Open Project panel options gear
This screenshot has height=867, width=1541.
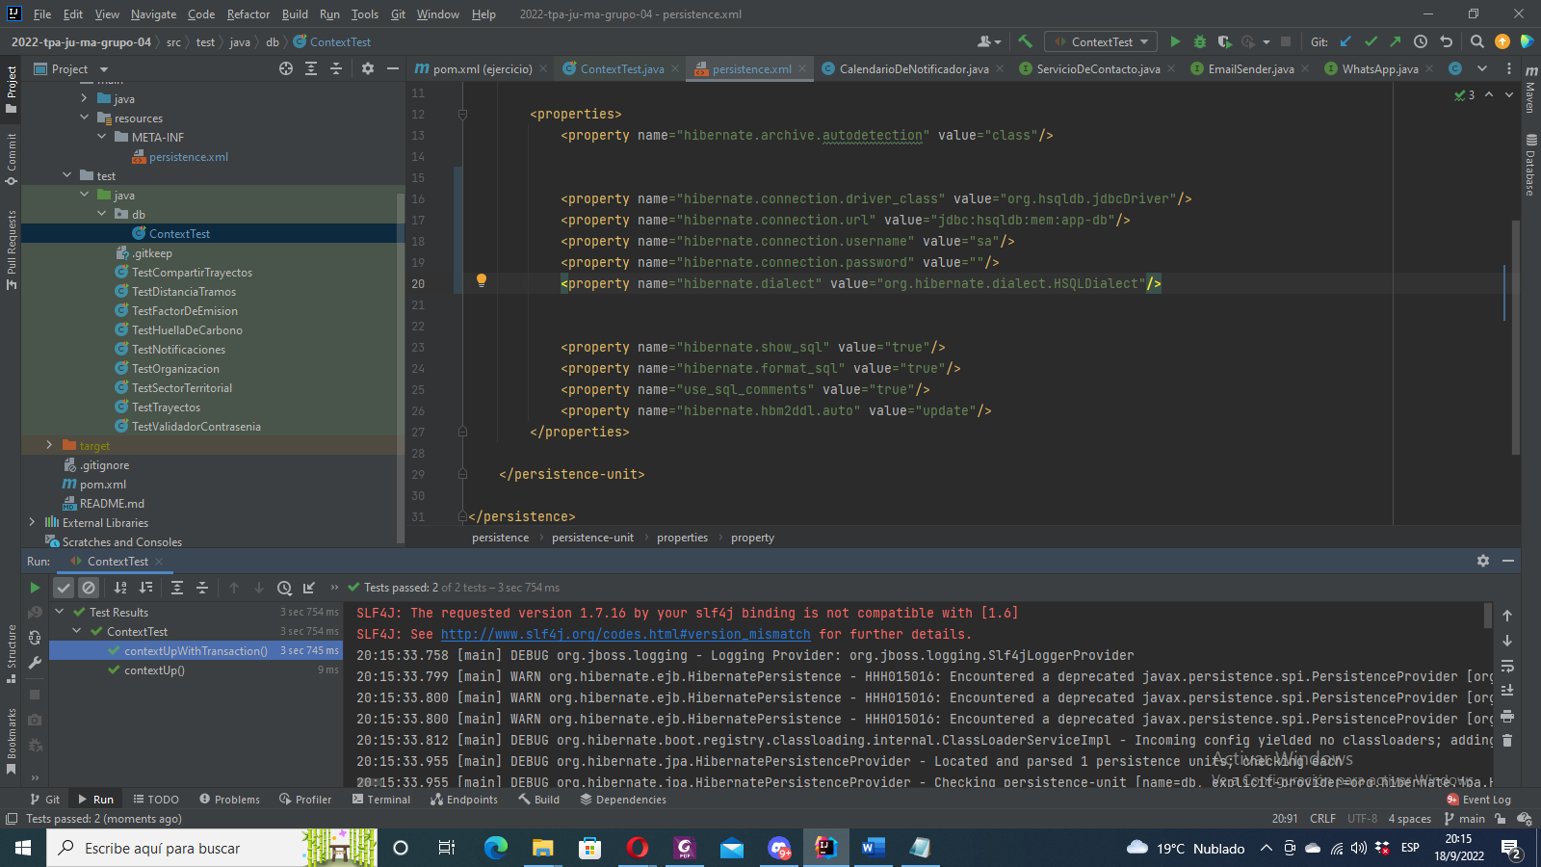(x=368, y=68)
